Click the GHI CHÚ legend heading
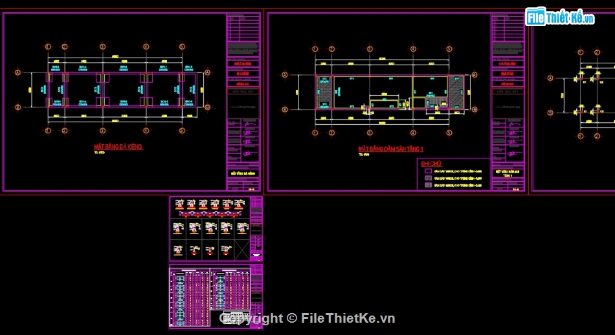Screen dimensions: 615x335 431,164
